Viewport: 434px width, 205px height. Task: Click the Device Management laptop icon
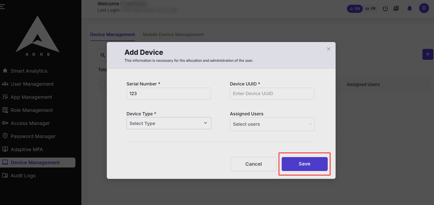click(x=5, y=162)
